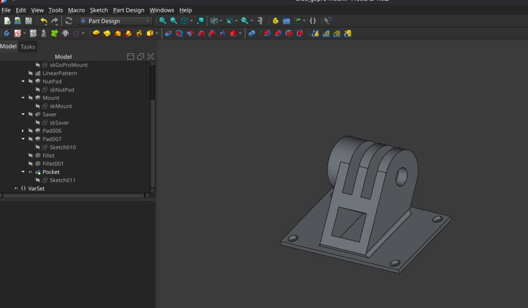The height and width of the screenshot is (308, 528).
Task: Expand the Pad006 tree node
Action: pyautogui.click(x=23, y=131)
